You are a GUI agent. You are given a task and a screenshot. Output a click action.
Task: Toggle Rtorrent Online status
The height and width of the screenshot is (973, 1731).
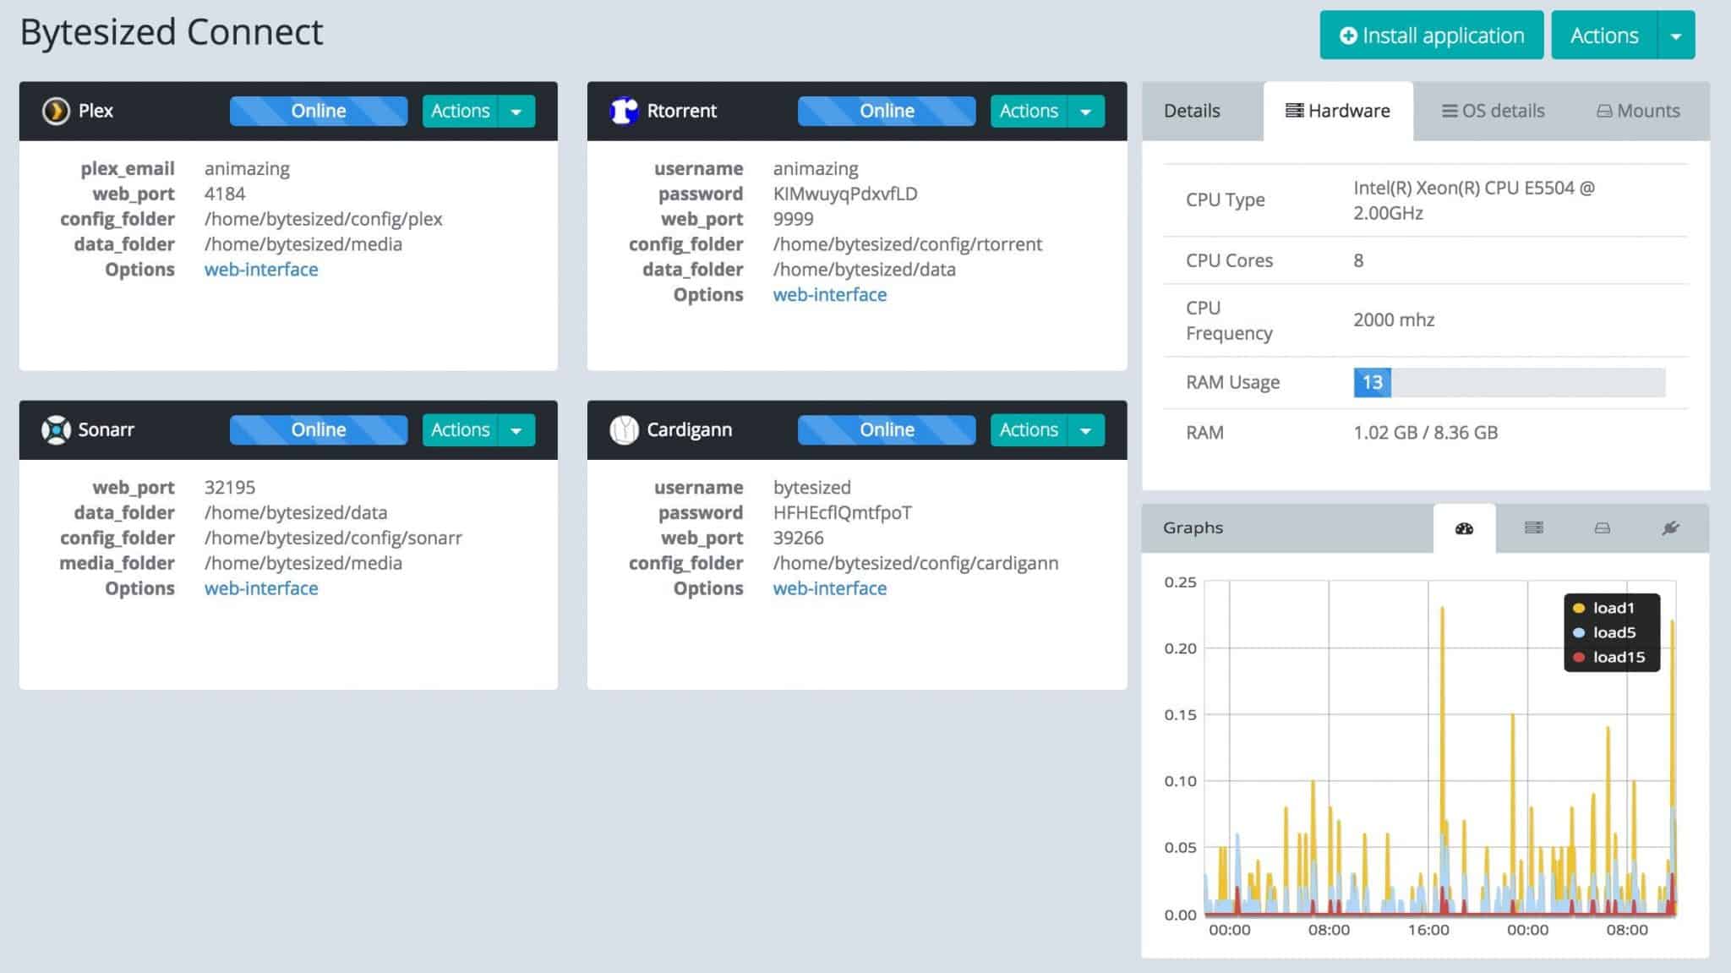[x=886, y=110]
